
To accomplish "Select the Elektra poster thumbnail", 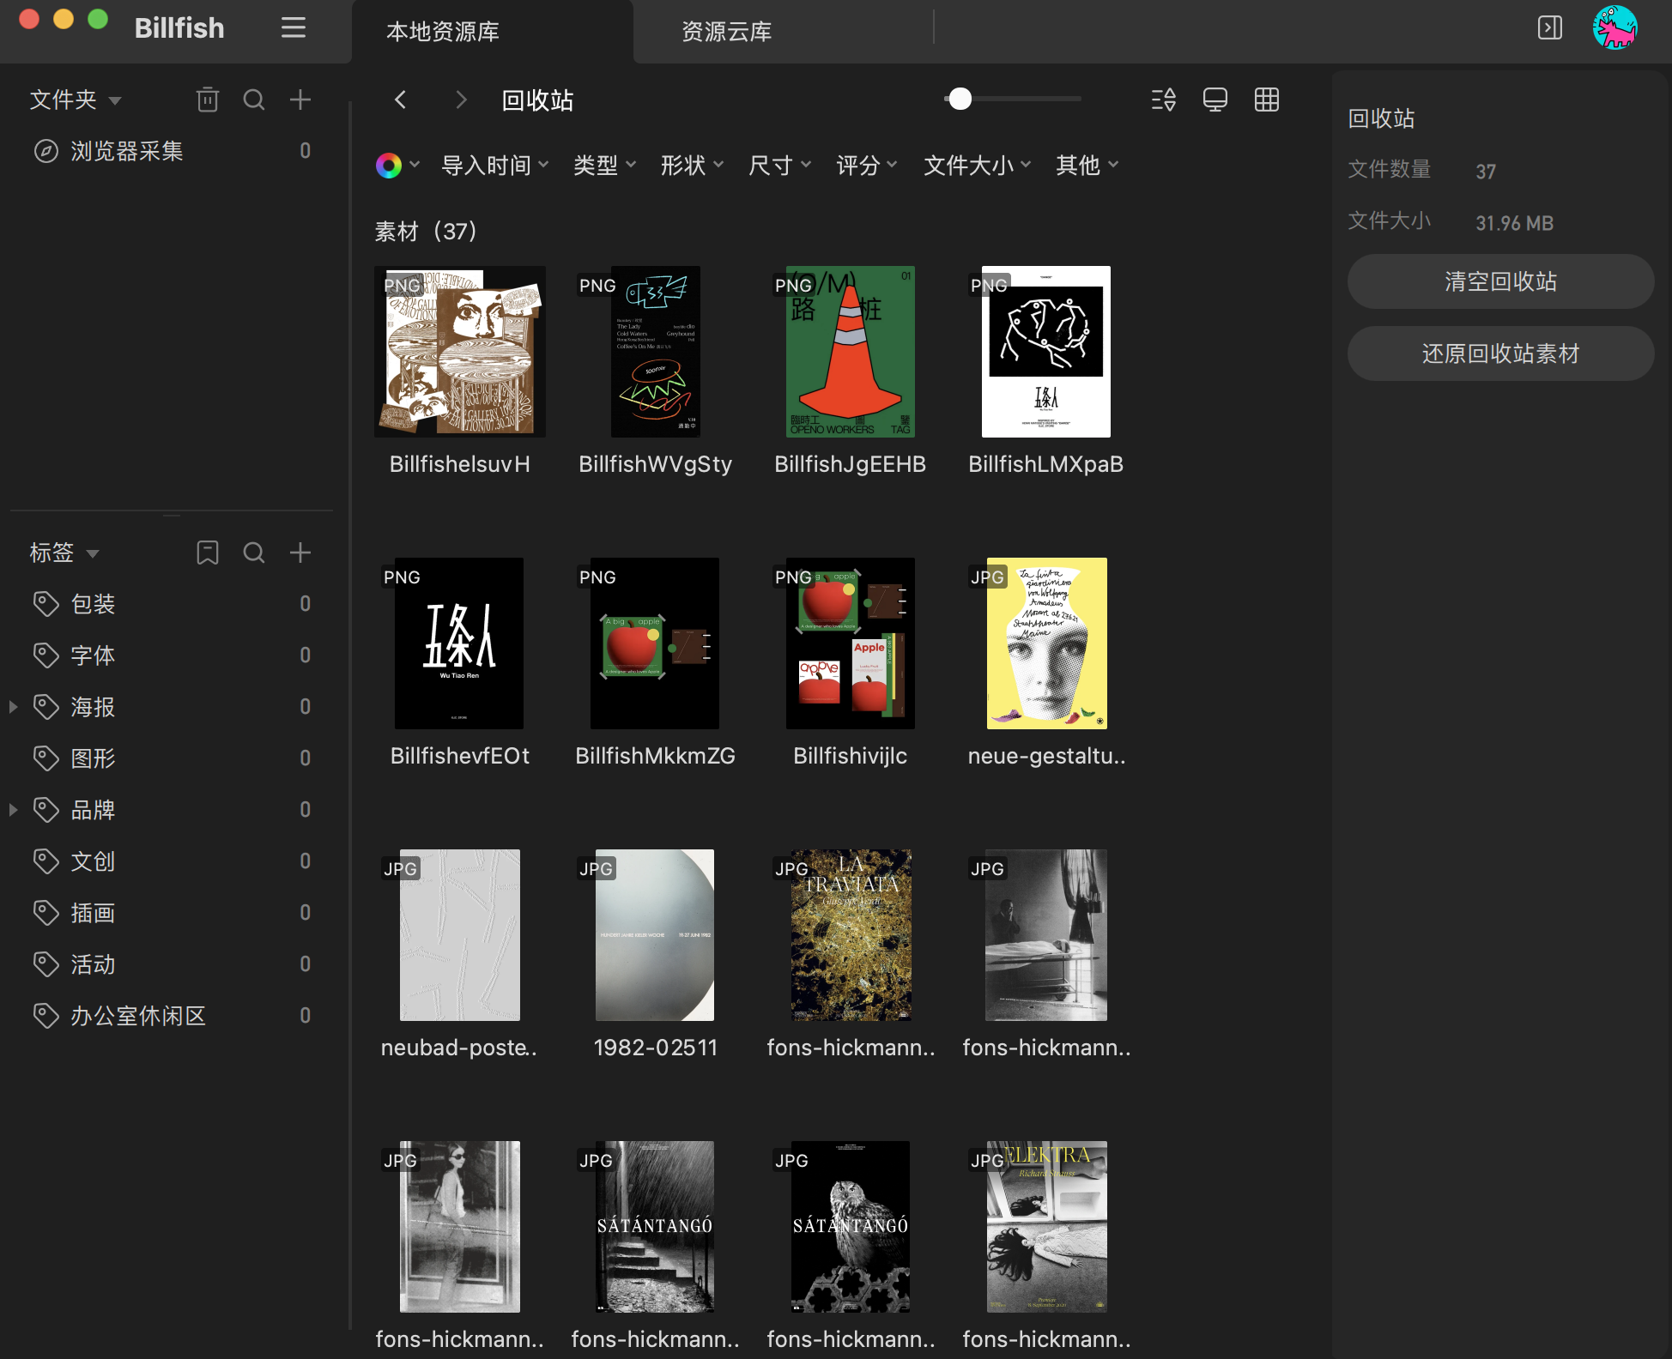I will [x=1047, y=1227].
